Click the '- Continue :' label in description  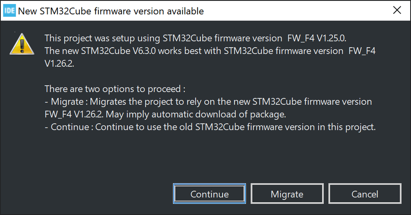click(x=69, y=127)
